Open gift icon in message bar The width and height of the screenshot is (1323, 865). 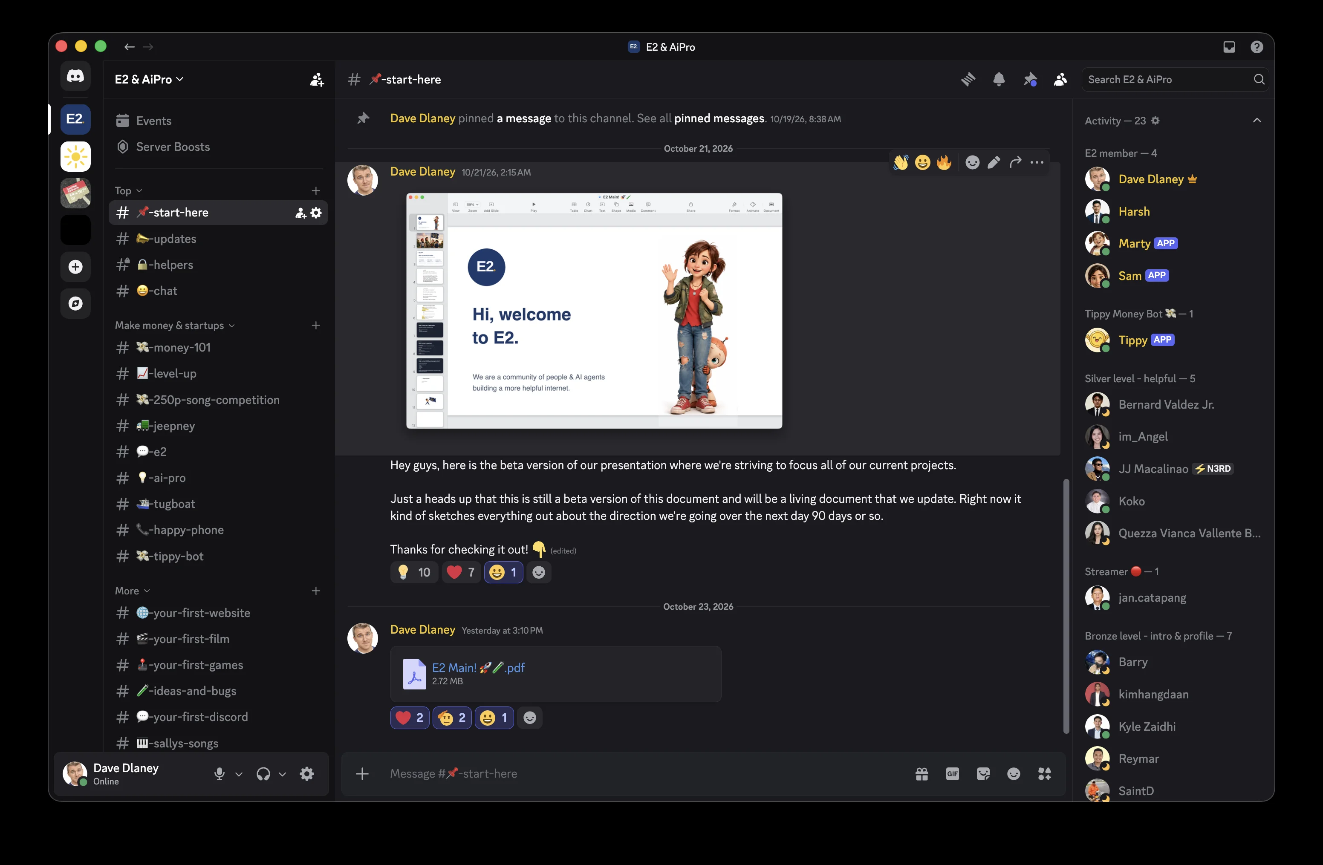click(x=921, y=774)
